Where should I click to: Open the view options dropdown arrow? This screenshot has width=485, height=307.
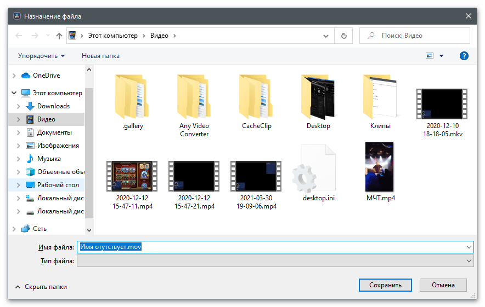tap(441, 56)
